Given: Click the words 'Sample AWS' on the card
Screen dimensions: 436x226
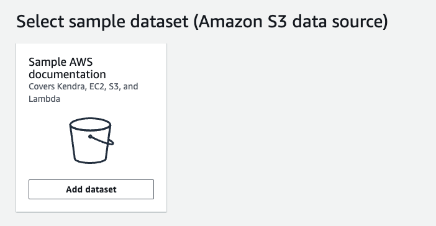Looking at the screenshot, I should (x=61, y=62).
